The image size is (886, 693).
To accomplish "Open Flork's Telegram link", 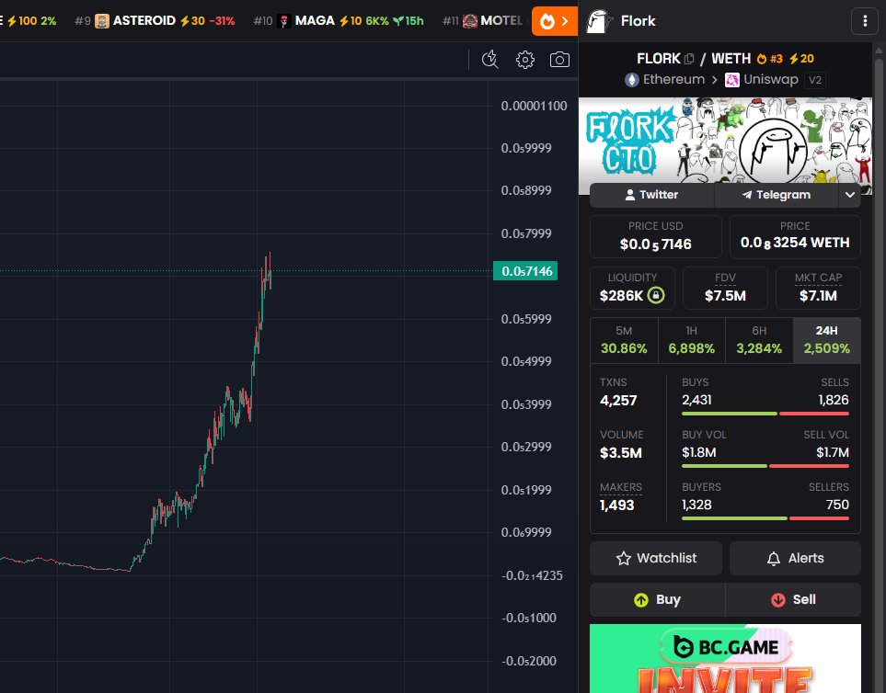I will coord(777,195).
